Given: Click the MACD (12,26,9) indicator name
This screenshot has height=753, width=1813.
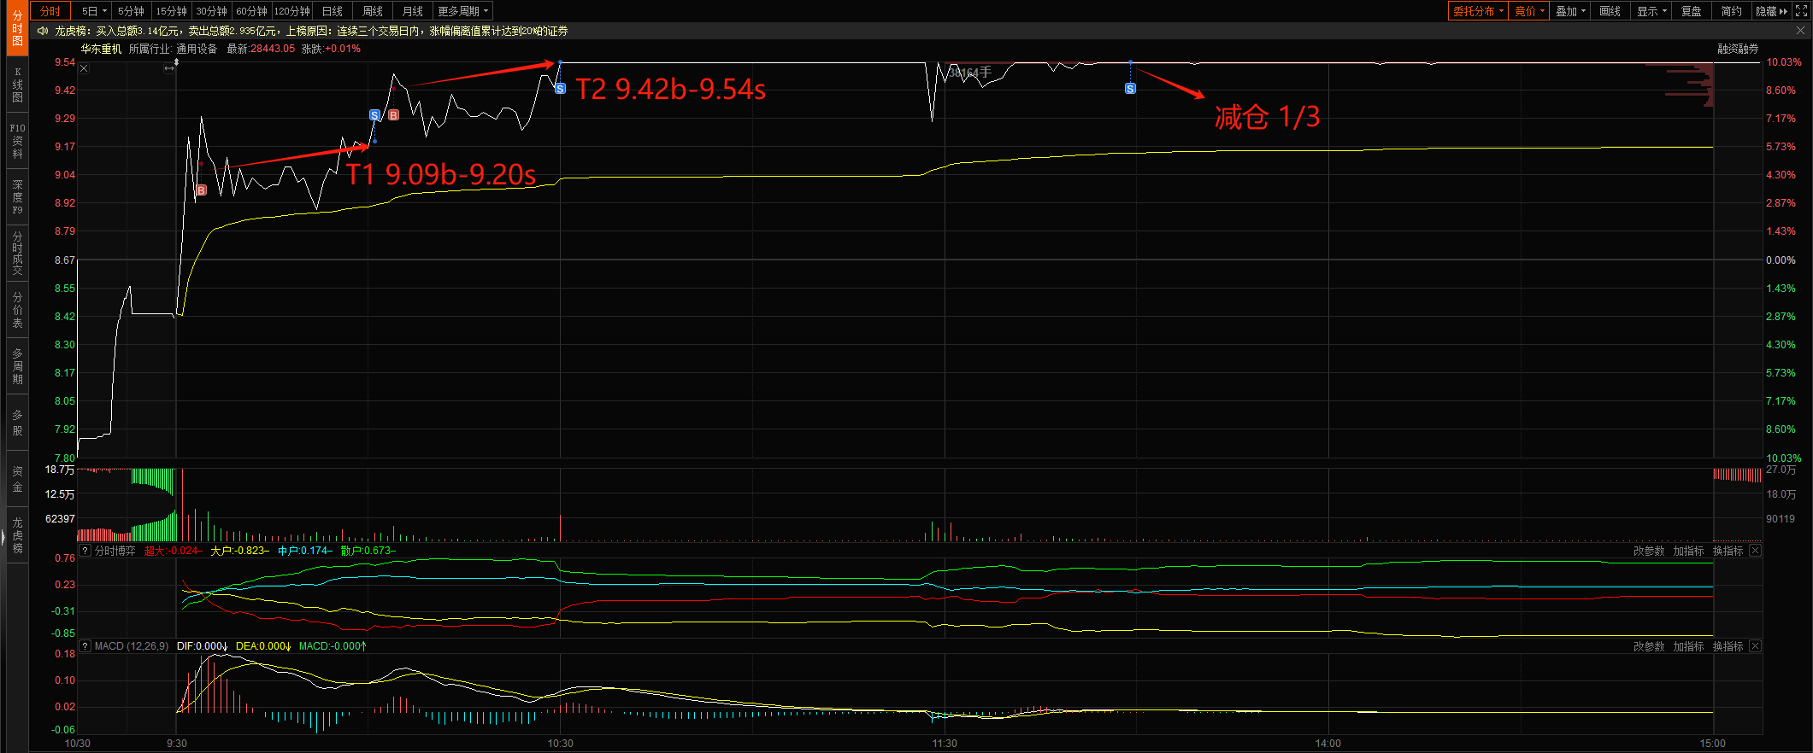Looking at the screenshot, I should [132, 646].
